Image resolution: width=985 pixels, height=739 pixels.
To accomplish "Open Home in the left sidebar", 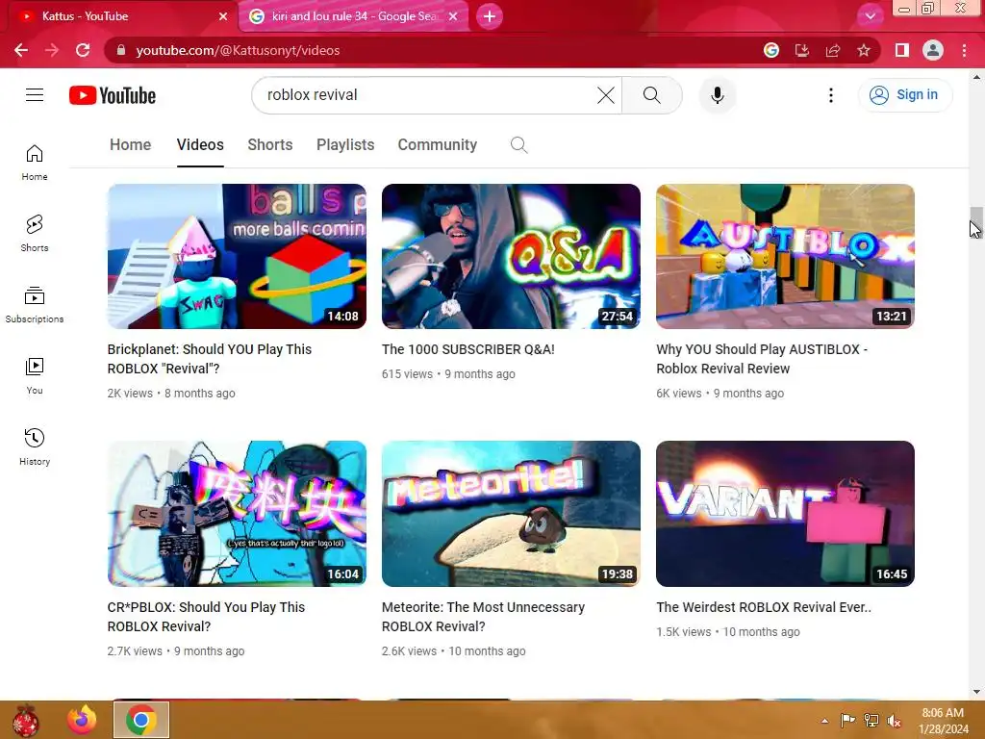I will (x=35, y=162).
